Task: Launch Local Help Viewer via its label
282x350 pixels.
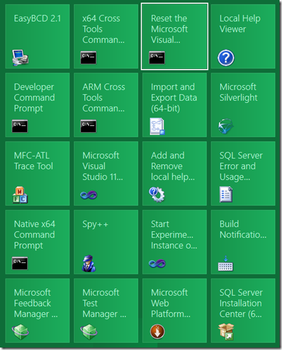Action: click(x=240, y=24)
